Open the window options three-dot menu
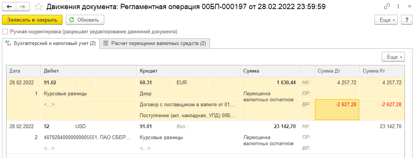 pyautogui.click(x=397, y=7)
